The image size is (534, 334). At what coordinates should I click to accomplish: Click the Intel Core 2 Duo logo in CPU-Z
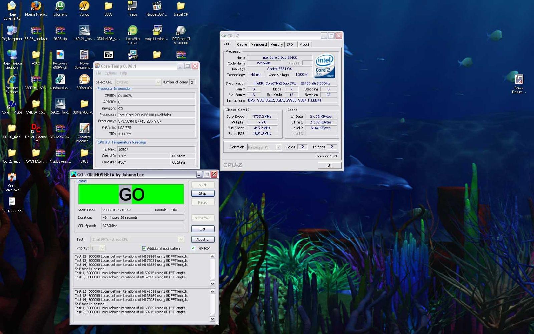324,66
